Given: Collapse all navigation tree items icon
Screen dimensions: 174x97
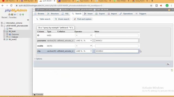Looking at the screenshot, I should pos(28,20).
